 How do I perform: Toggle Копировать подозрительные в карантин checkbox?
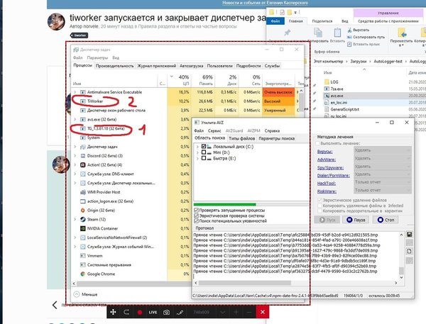pyautogui.click(x=320, y=211)
